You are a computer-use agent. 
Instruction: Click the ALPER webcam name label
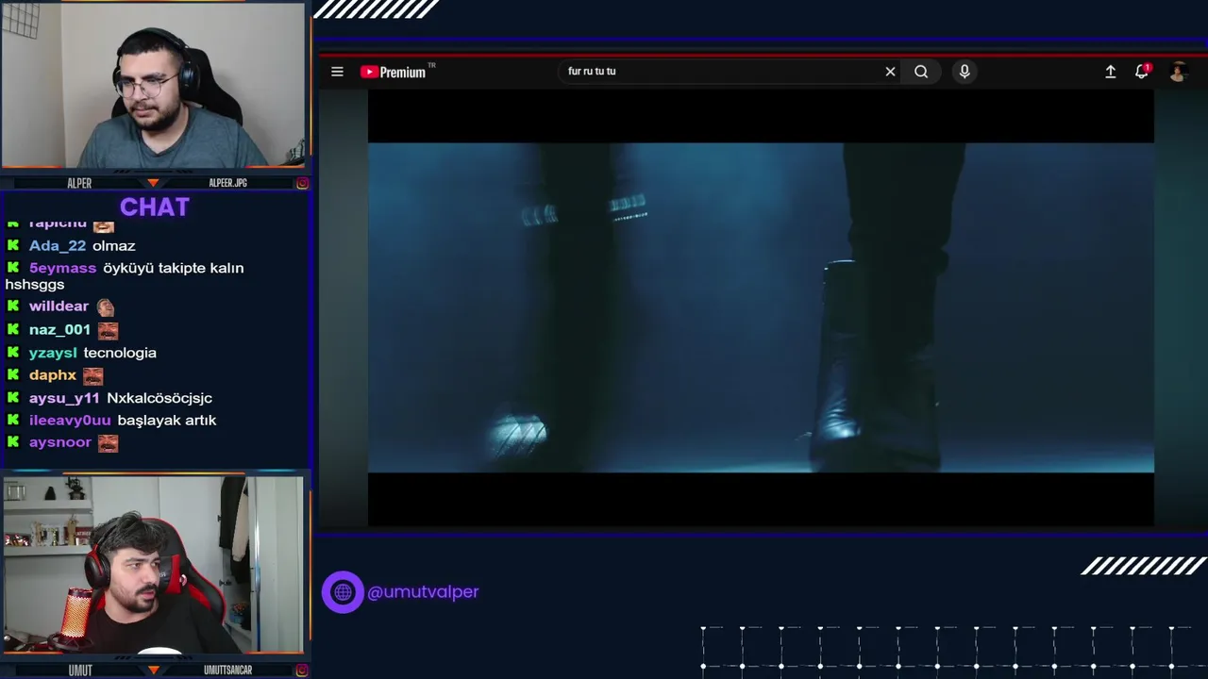79,183
